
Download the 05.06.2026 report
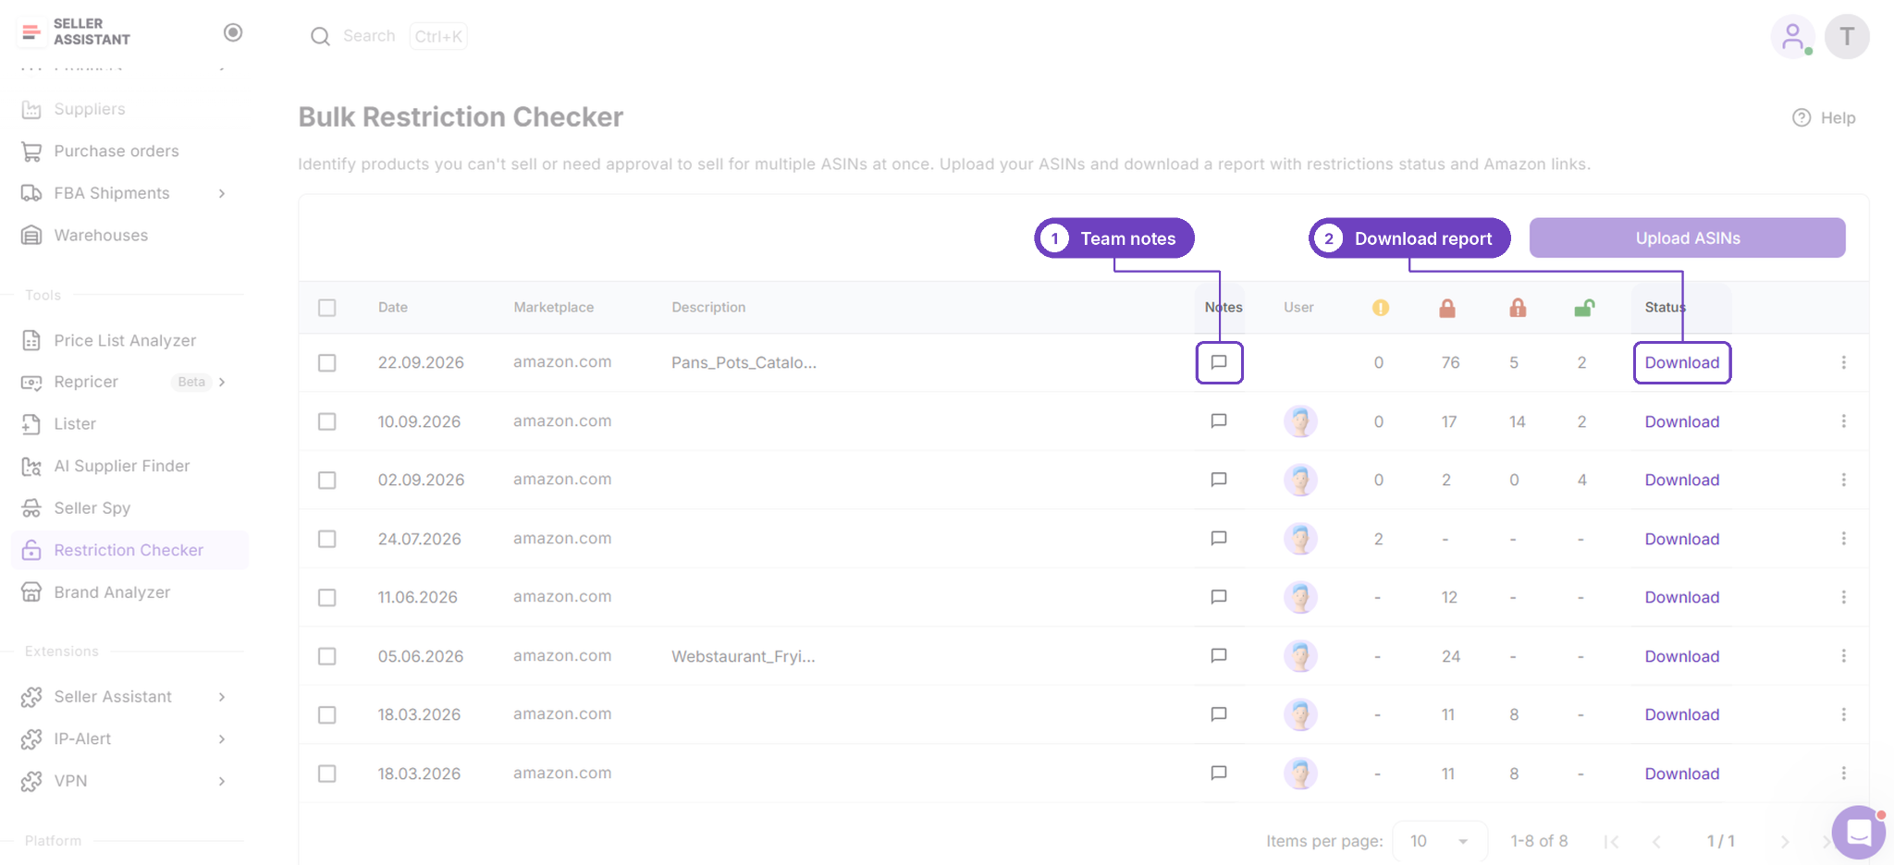click(x=1682, y=656)
